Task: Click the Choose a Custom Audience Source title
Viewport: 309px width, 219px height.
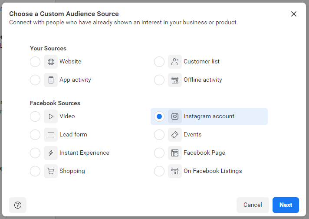Action: [x=64, y=14]
